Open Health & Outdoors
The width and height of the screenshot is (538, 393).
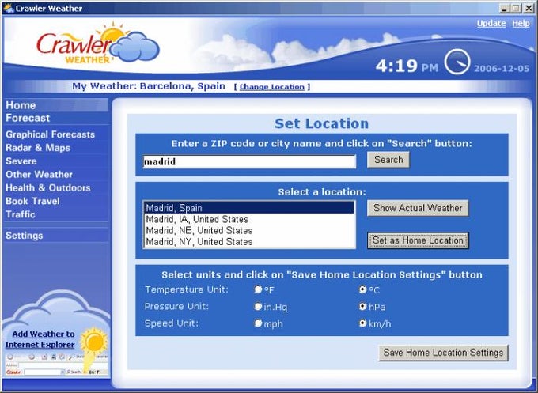pyautogui.click(x=48, y=188)
